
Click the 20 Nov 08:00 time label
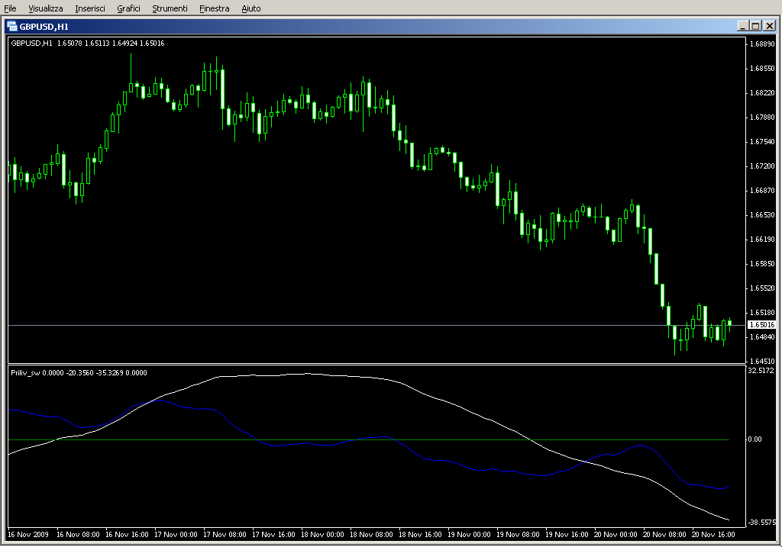click(x=664, y=535)
